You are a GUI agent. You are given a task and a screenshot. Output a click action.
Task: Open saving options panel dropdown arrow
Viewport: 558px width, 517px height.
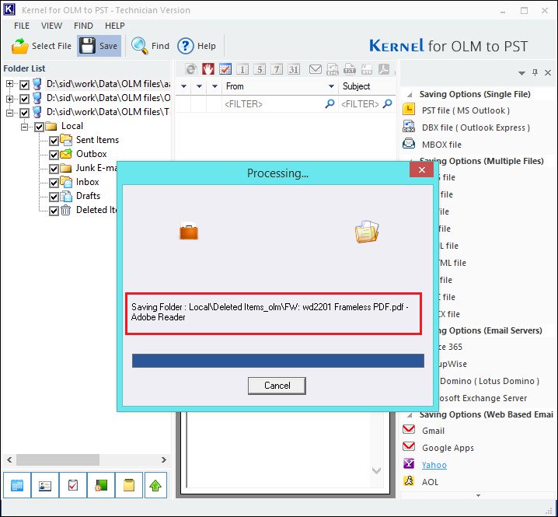point(521,73)
